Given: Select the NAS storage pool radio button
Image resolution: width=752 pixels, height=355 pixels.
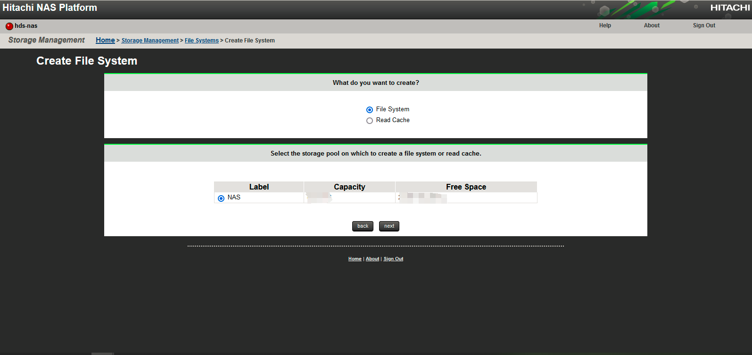Looking at the screenshot, I should (221, 198).
